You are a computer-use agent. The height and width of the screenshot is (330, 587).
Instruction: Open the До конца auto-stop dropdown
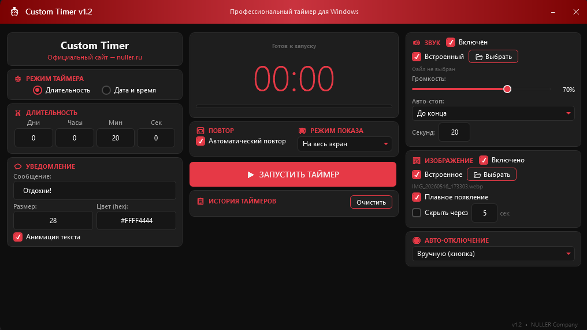(x=493, y=113)
